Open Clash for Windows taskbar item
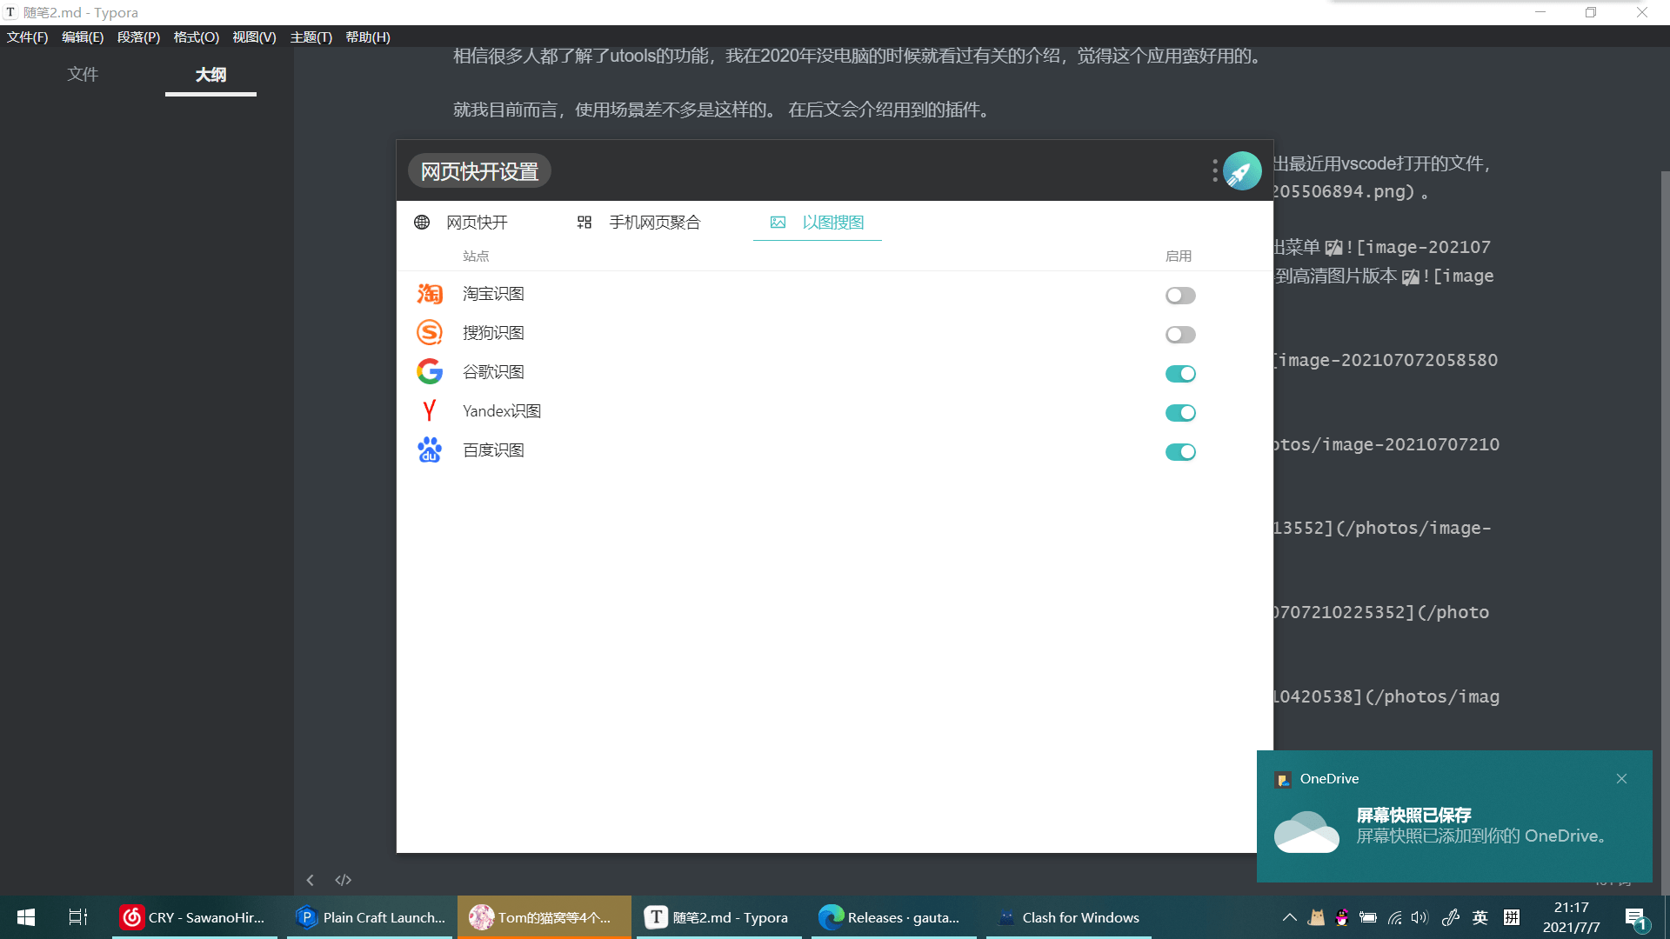The image size is (1670, 939). pyautogui.click(x=1068, y=917)
